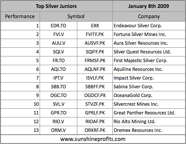Screen dimensions: 186x144
Task: Select Endeavour Silver Corp. company cell
Action: 149,26
